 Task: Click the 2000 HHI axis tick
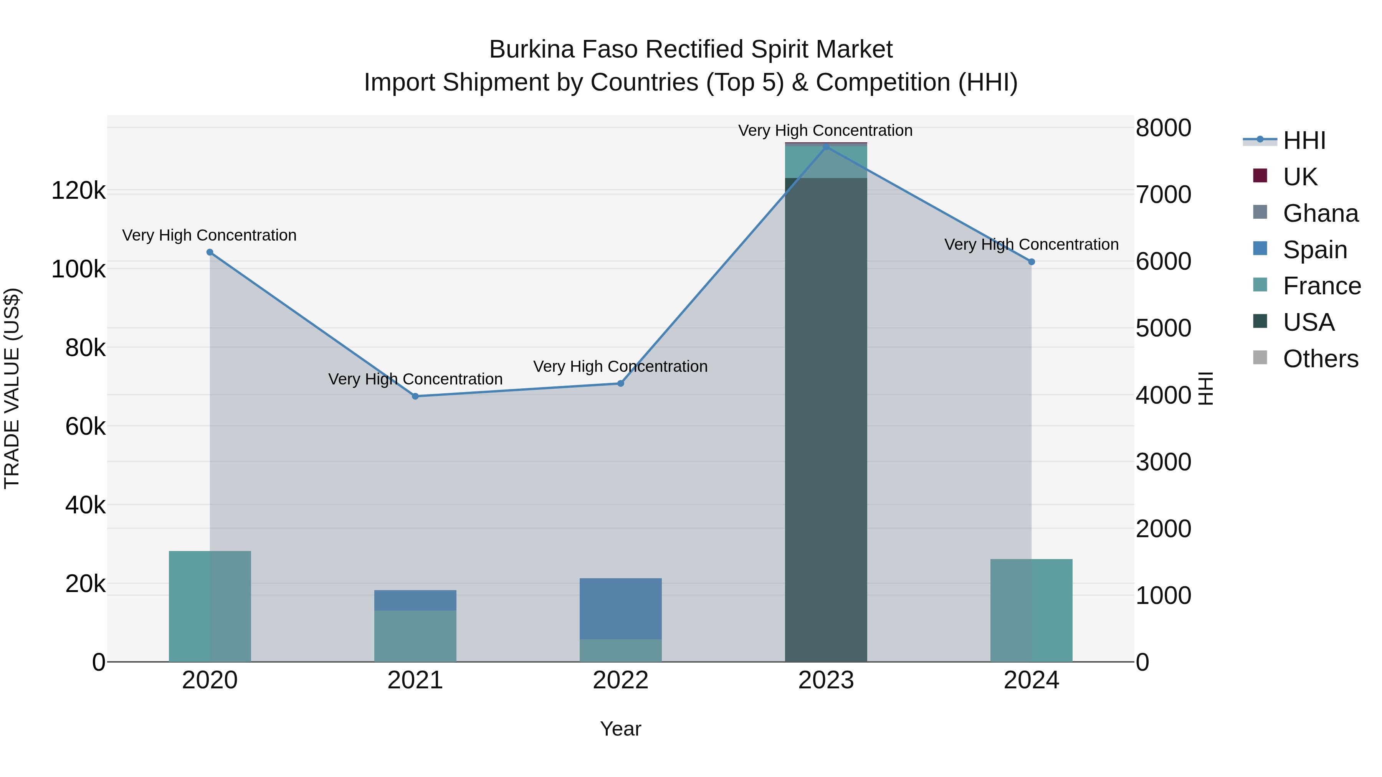point(1164,529)
